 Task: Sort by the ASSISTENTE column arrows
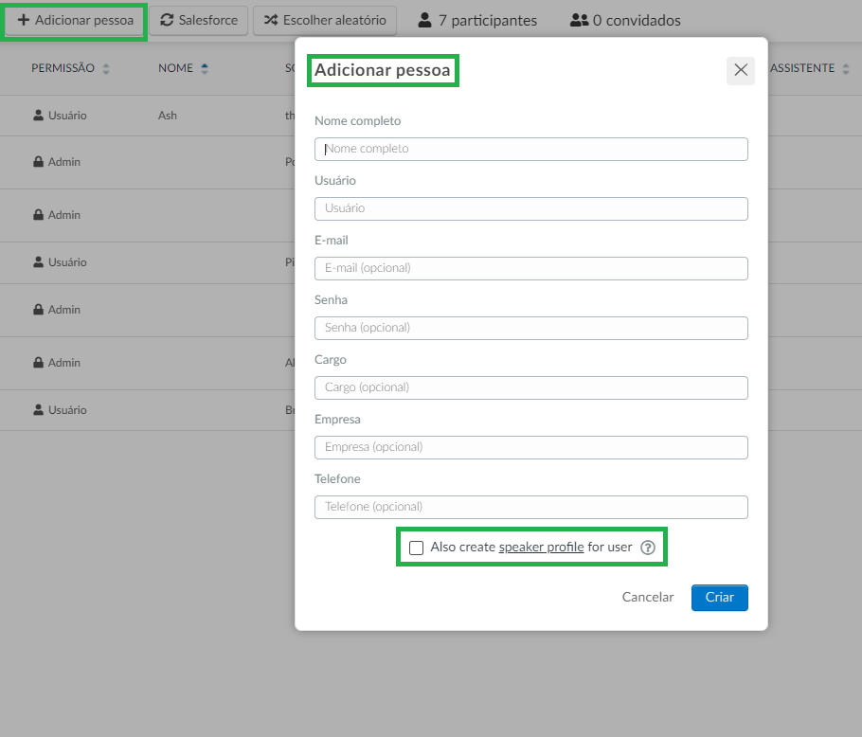pos(846,69)
